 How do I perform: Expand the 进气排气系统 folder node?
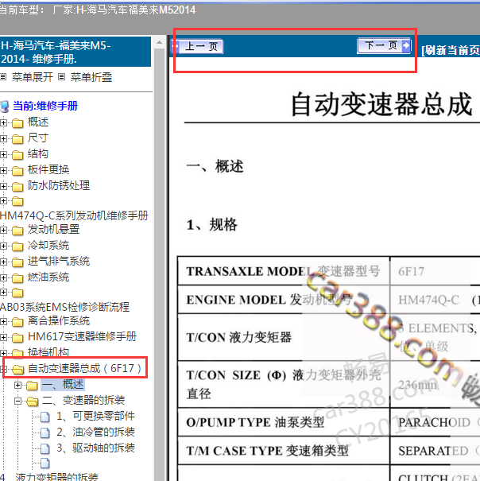(x=3, y=262)
